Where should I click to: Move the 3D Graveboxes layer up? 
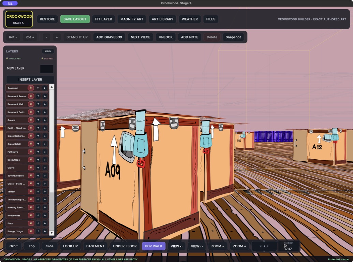coord(38,176)
